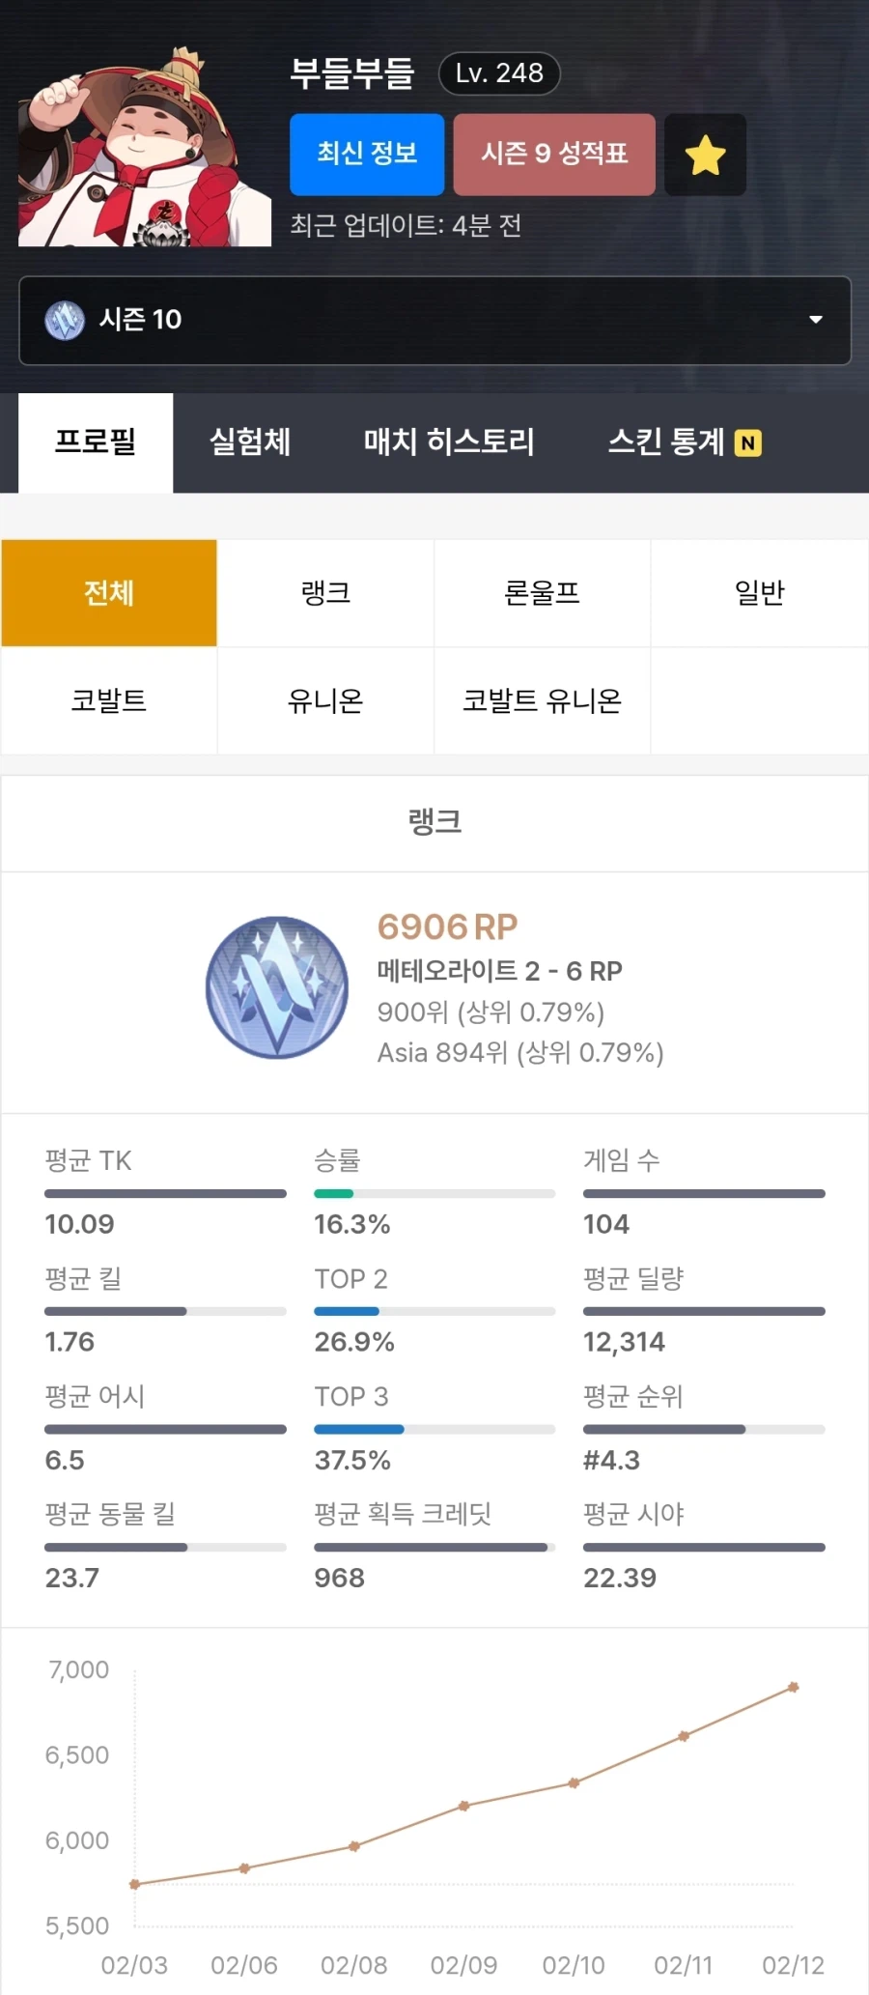The width and height of the screenshot is (869, 1995).
Task: Select the 일반 mode filter
Action: (759, 593)
